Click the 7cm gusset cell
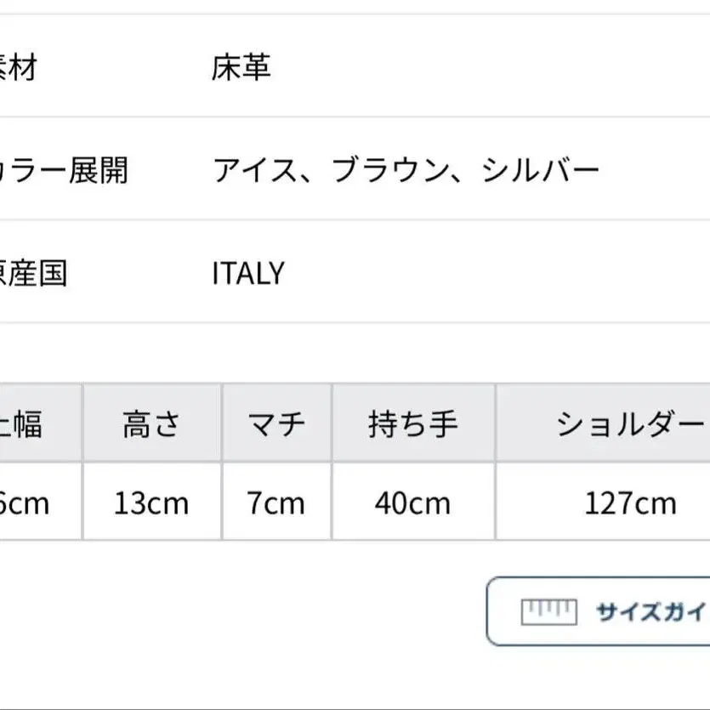 [x=276, y=502]
